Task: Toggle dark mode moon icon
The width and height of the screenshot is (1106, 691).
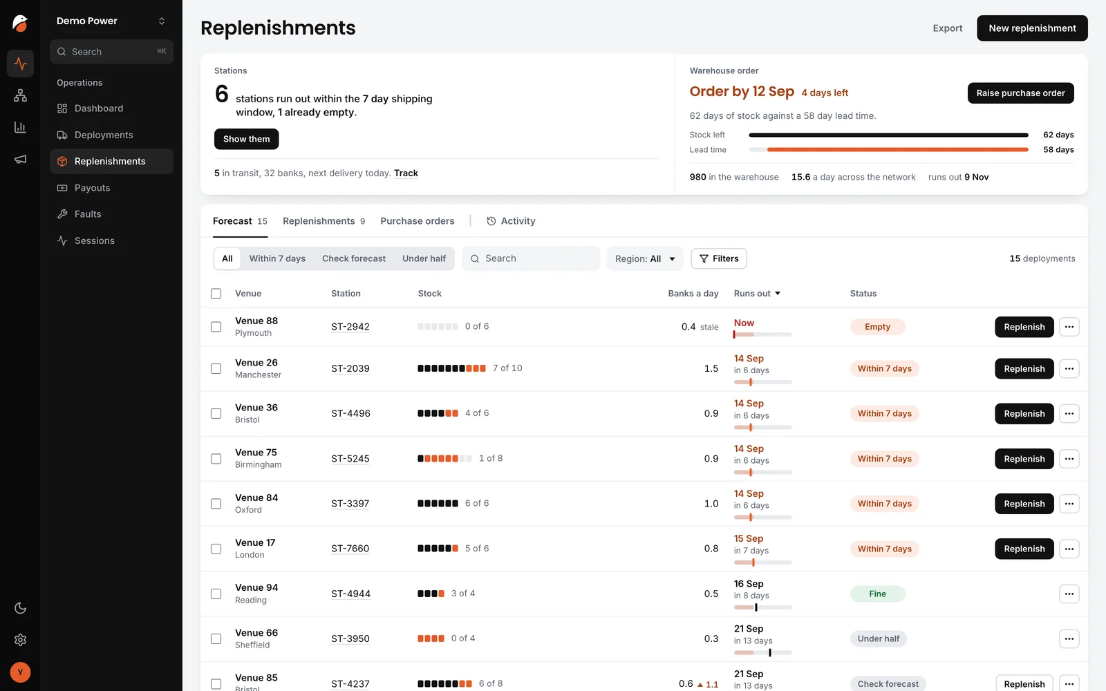Action: tap(20, 608)
